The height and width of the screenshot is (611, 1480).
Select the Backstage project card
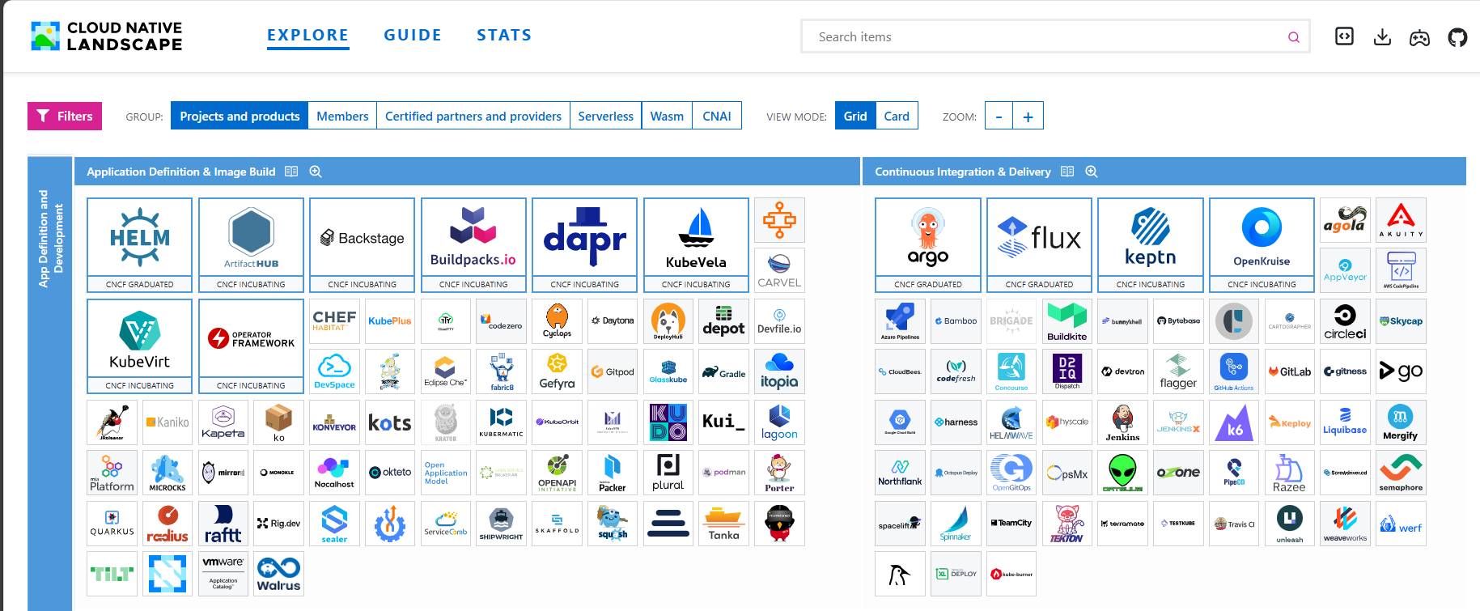pyautogui.click(x=362, y=244)
